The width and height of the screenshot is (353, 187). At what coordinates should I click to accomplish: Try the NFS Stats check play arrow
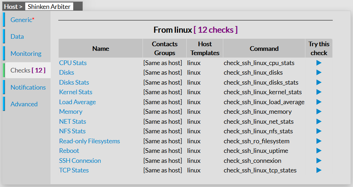pyautogui.click(x=319, y=131)
